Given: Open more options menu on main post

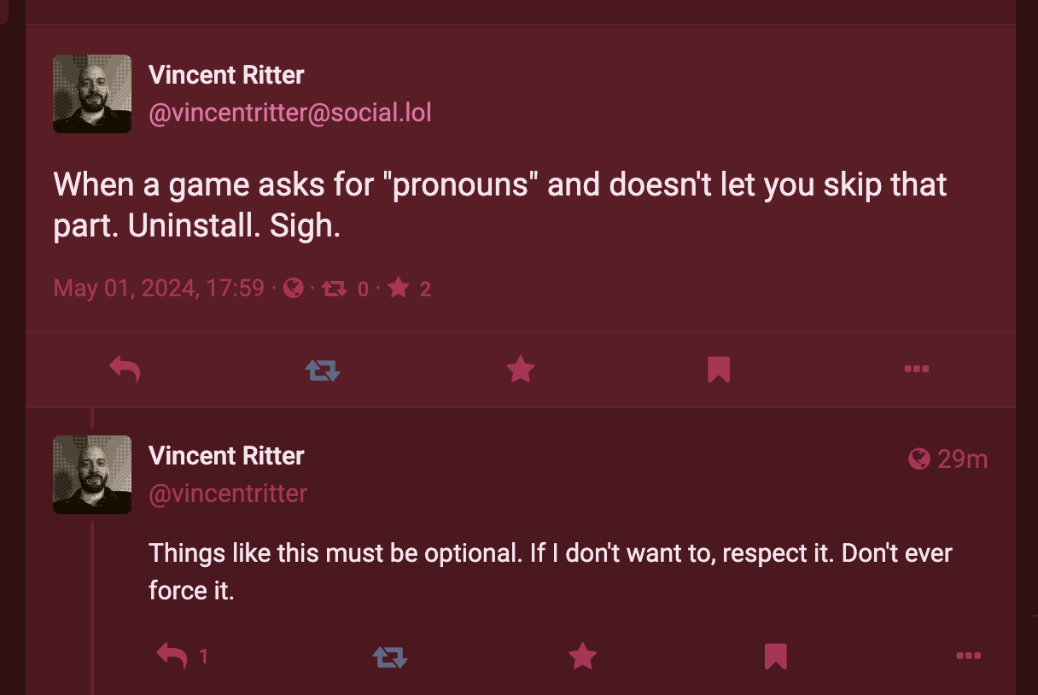Looking at the screenshot, I should [916, 370].
